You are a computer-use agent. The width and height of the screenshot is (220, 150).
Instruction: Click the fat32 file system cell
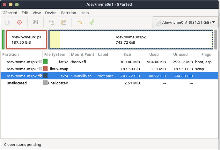click(x=63, y=62)
